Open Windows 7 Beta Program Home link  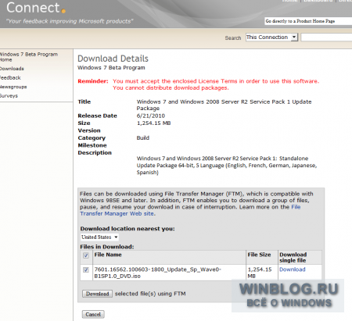(x=29, y=57)
